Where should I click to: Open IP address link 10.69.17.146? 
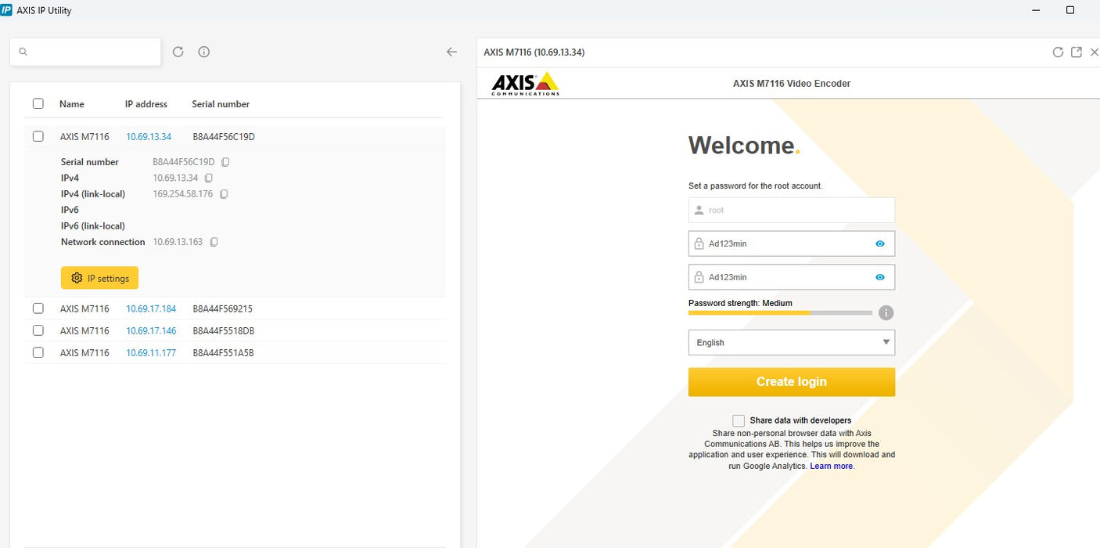pyautogui.click(x=151, y=330)
